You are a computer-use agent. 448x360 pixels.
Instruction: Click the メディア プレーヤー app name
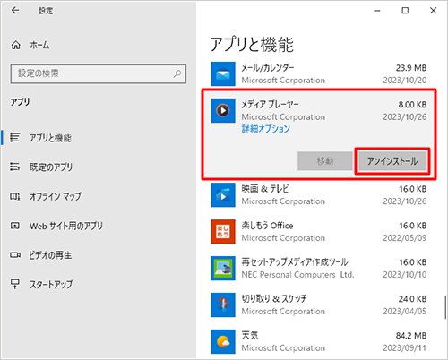[x=270, y=105]
